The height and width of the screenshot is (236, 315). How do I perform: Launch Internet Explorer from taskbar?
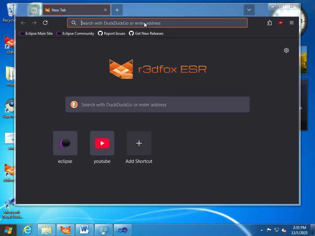[27, 230]
